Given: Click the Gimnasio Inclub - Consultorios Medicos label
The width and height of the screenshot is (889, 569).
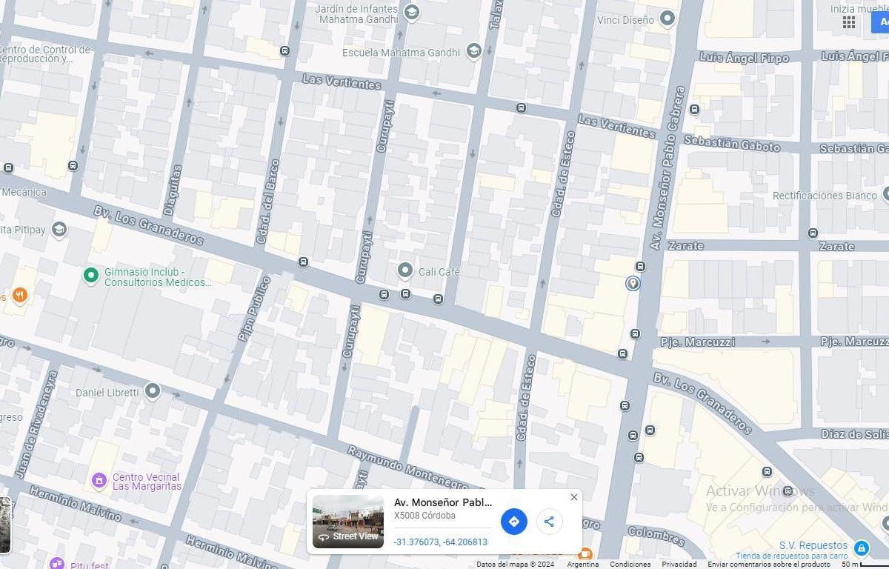Looking at the screenshot, I should 158,277.
